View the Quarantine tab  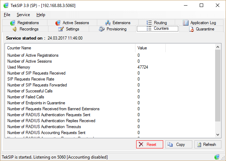click(x=201, y=29)
